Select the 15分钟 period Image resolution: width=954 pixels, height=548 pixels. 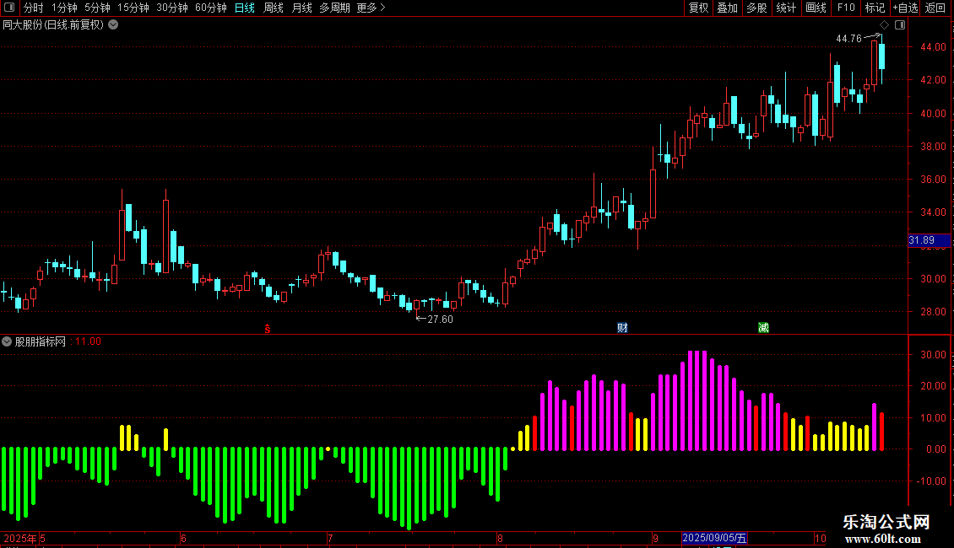pos(133,8)
